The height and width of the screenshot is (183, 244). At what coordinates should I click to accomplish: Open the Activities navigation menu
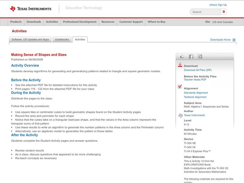coord(52,22)
